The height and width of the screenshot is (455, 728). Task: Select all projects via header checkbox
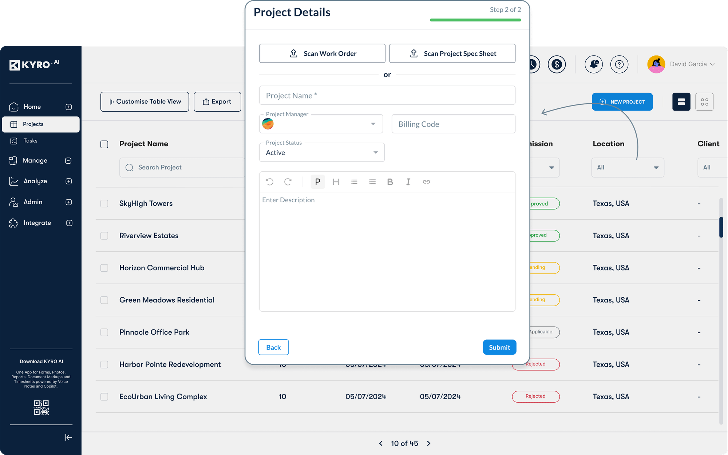coord(104,144)
